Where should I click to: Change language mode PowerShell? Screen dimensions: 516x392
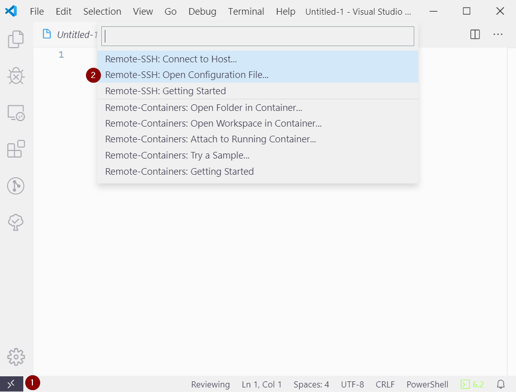click(427, 384)
